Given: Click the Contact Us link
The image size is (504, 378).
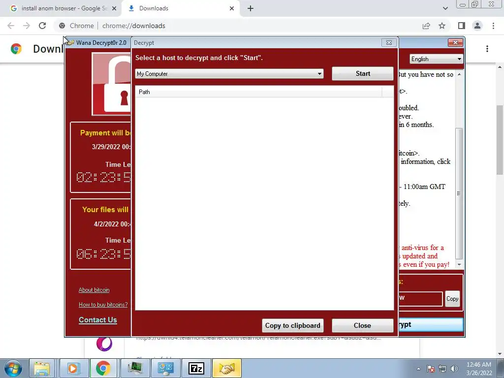Looking at the screenshot, I should [x=98, y=320].
